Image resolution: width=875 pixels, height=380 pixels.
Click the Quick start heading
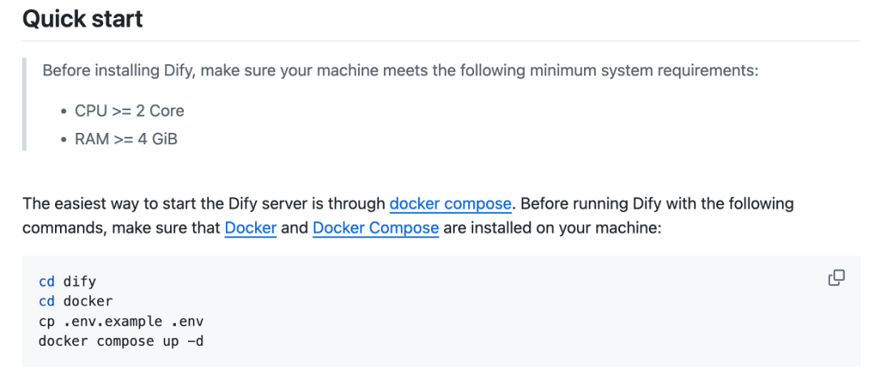(83, 19)
